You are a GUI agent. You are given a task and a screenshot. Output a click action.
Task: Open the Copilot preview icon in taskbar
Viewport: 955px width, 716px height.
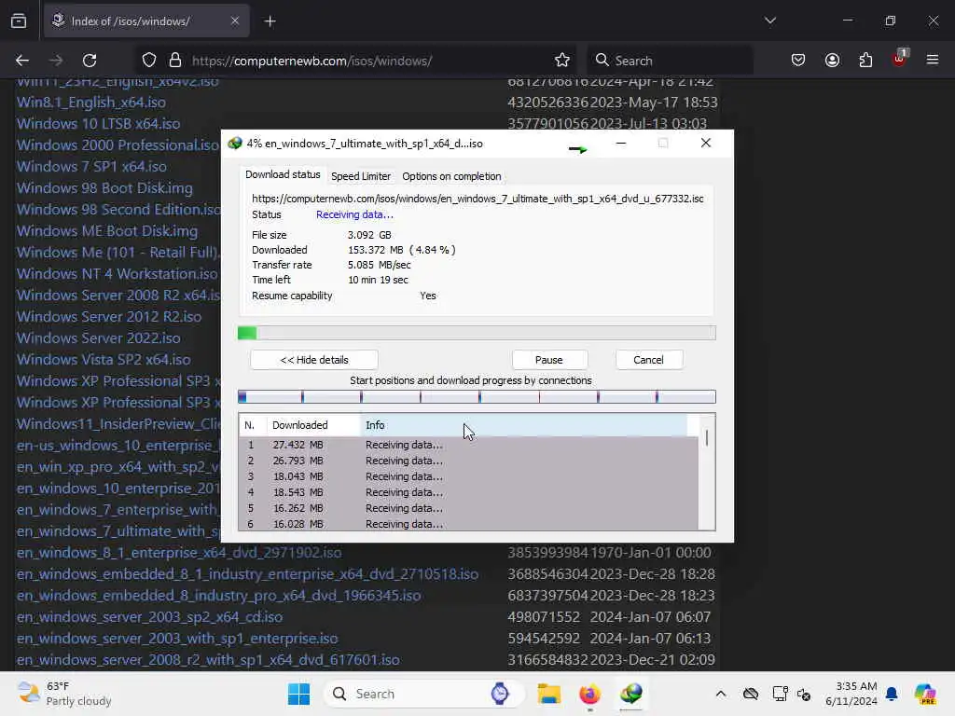(x=924, y=694)
